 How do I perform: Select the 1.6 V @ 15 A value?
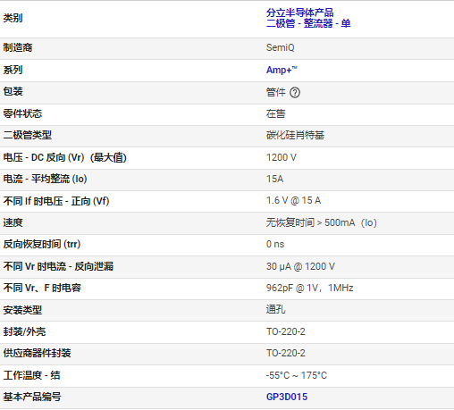click(293, 200)
